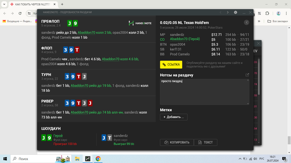The image size is (291, 163).
Task: Open Chrome three-dot menu
Action: point(286,13)
